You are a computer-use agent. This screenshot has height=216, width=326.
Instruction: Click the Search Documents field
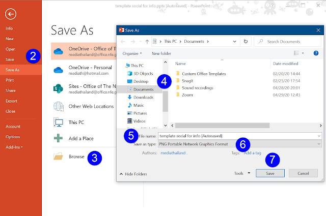tap(287, 42)
